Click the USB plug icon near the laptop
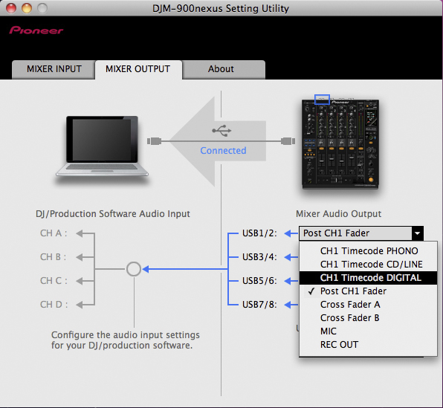The height and width of the screenshot is (408, 443). pos(155,141)
